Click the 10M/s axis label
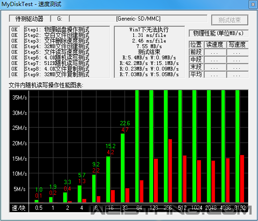The width and height of the screenshot is (258, 221). (19, 173)
